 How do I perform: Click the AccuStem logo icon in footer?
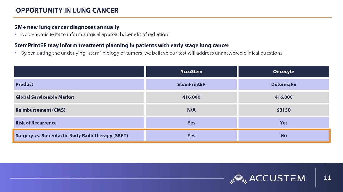(x=238, y=178)
